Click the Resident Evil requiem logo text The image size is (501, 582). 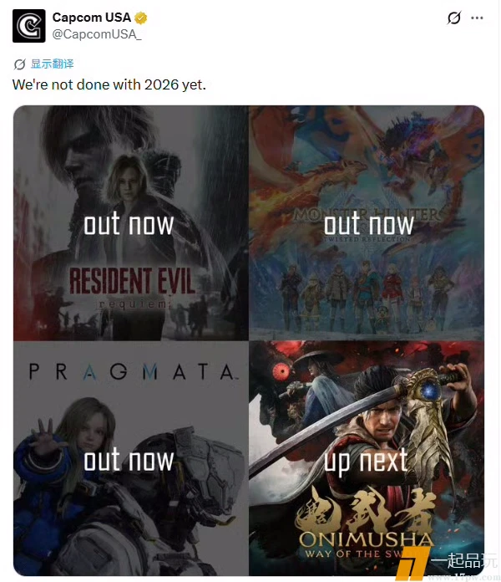[x=132, y=288]
